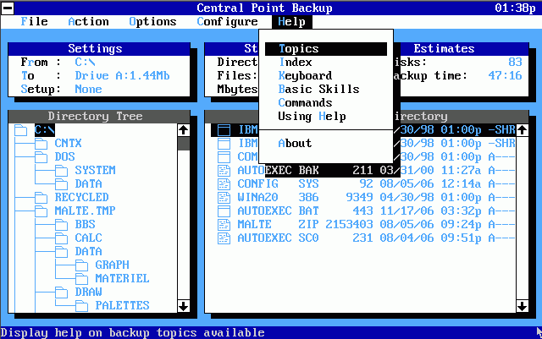Click the MATERIEL folder icon
This screenshot has height=339, width=542.
click(x=81, y=279)
